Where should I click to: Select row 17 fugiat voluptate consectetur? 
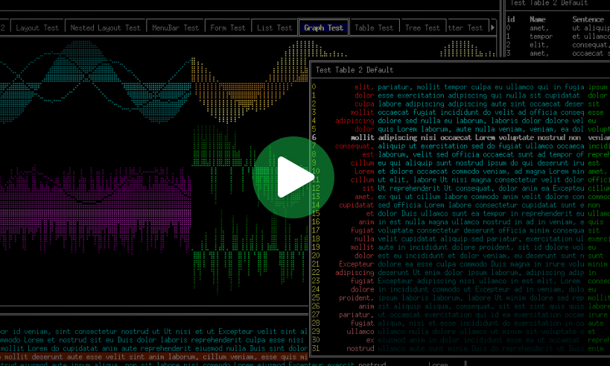click(460, 230)
